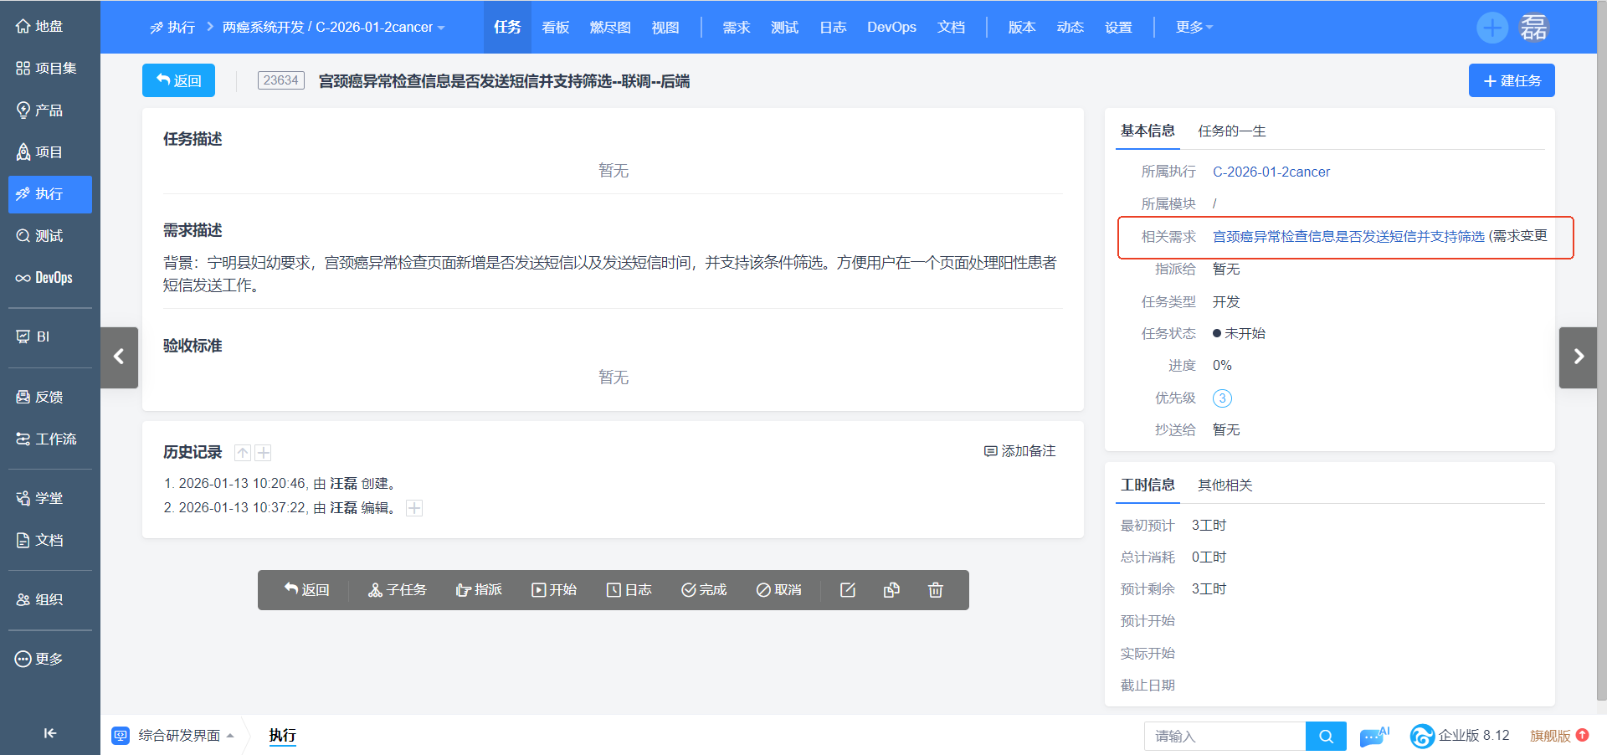Delete the task via the trash icon
1607x755 pixels.
coord(935,590)
